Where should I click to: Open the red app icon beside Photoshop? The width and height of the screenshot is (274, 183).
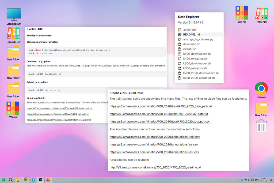48,180
